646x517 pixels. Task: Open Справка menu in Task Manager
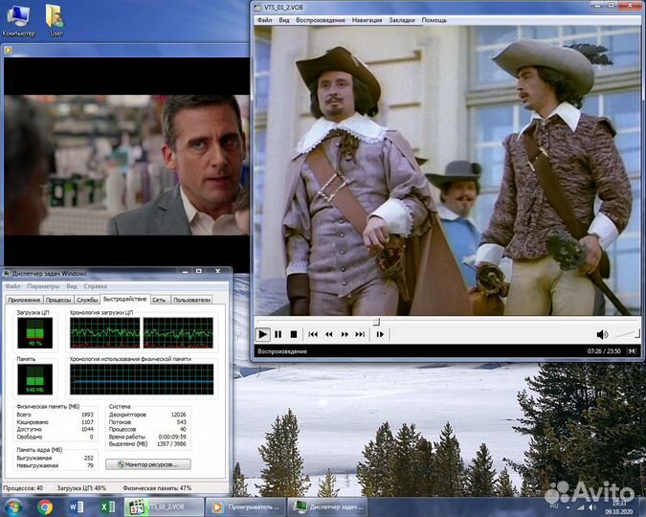[x=95, y=285]
